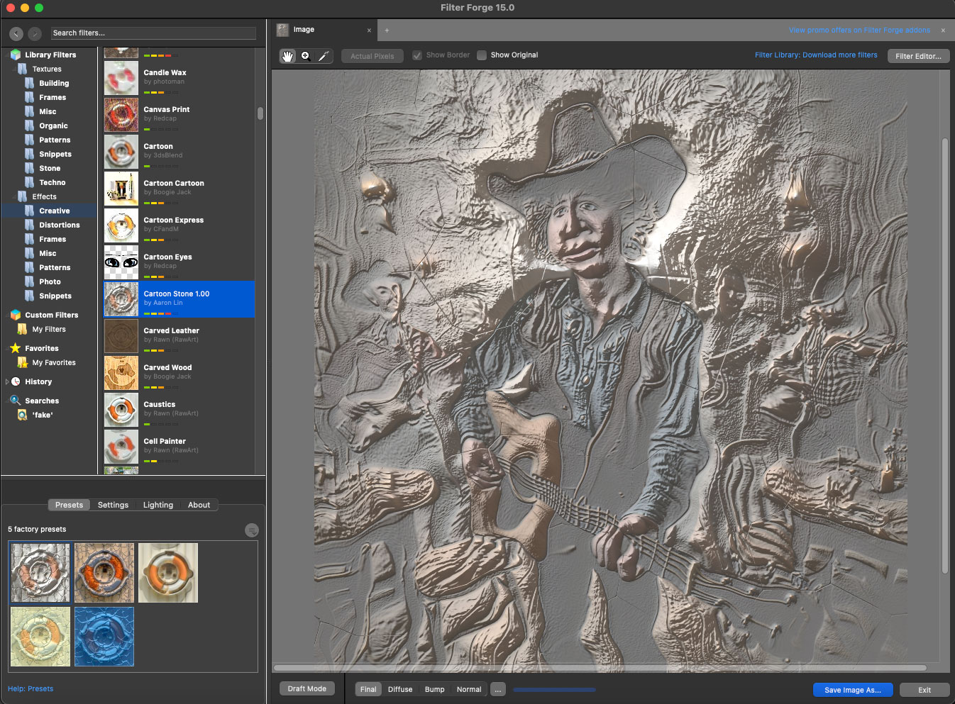Select the eyedropper tool
Viewport: 955px width, 704px height.
324,56
